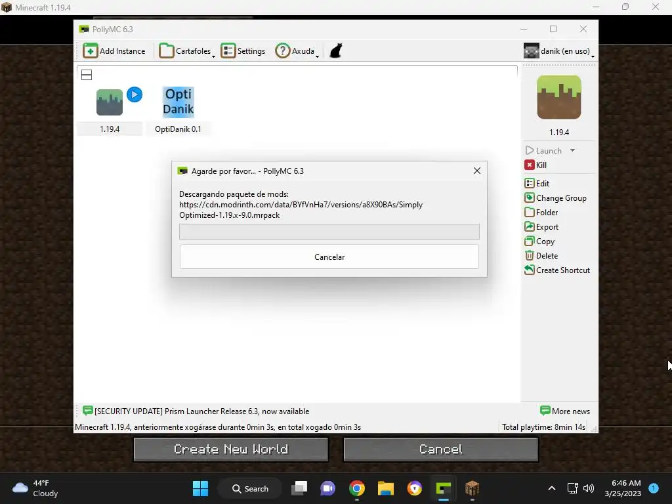This screenshot has height=504, width=672.
Task: Open the weather widget
Action: (35, 488)
